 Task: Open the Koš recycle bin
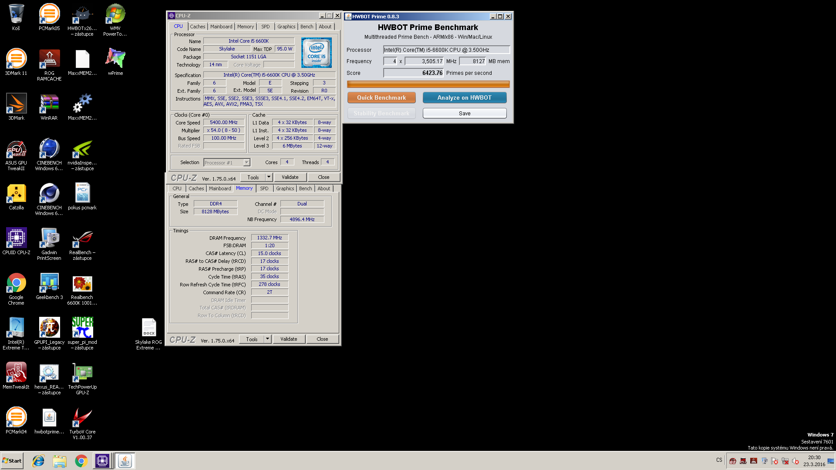[16, 17]
